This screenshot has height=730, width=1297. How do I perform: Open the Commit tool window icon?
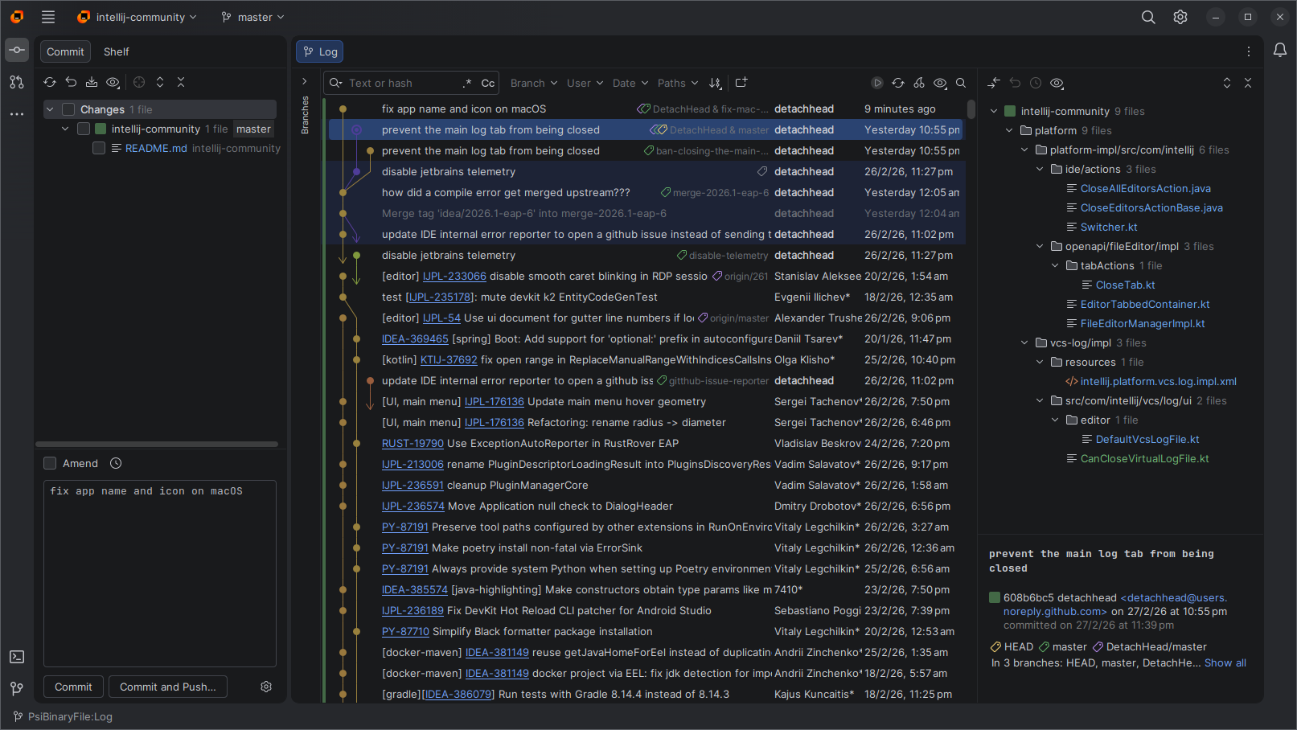(17, 50)
